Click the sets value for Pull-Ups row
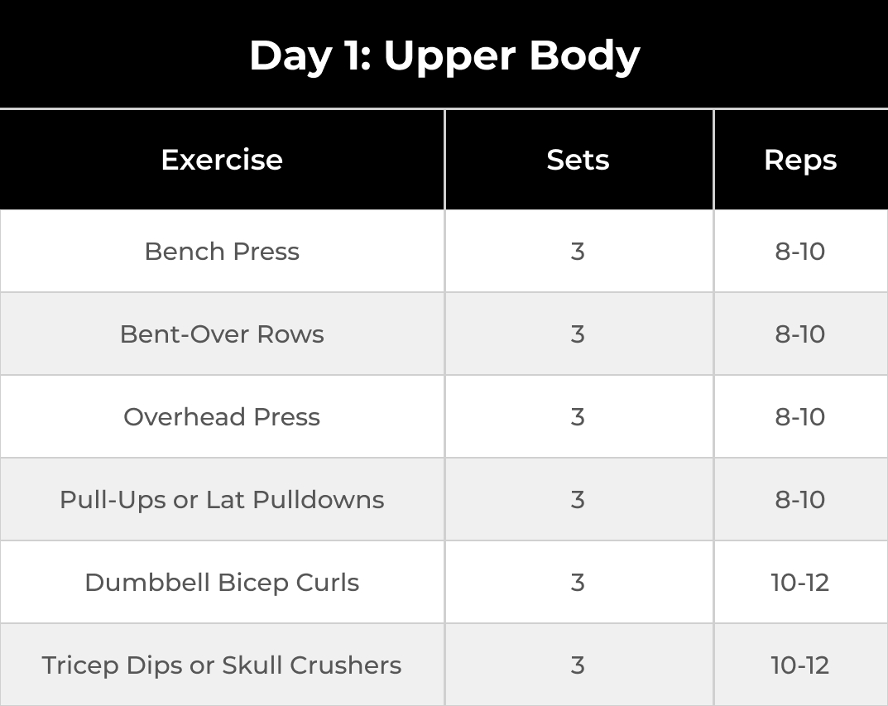 click(x=578, y=500)
